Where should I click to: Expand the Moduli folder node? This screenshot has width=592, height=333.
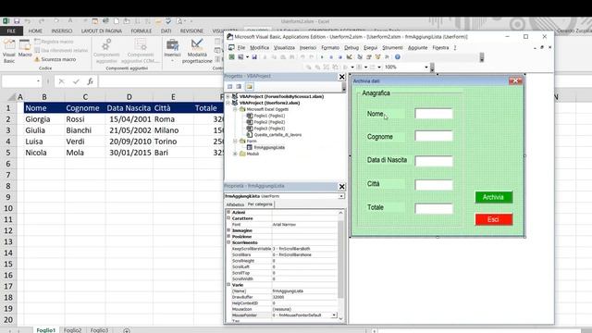[x=235, y=154]
